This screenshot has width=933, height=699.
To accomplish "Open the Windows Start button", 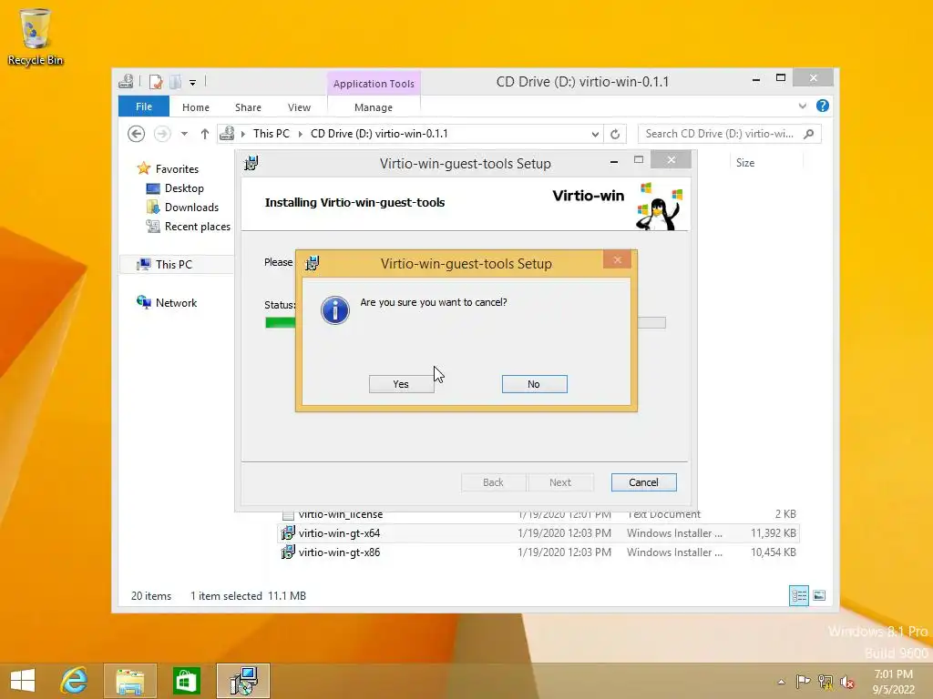I will [x=23, y=681].
